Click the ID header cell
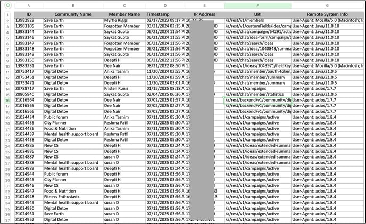Viewport: 366px width, 224px height. coord(29,14)
